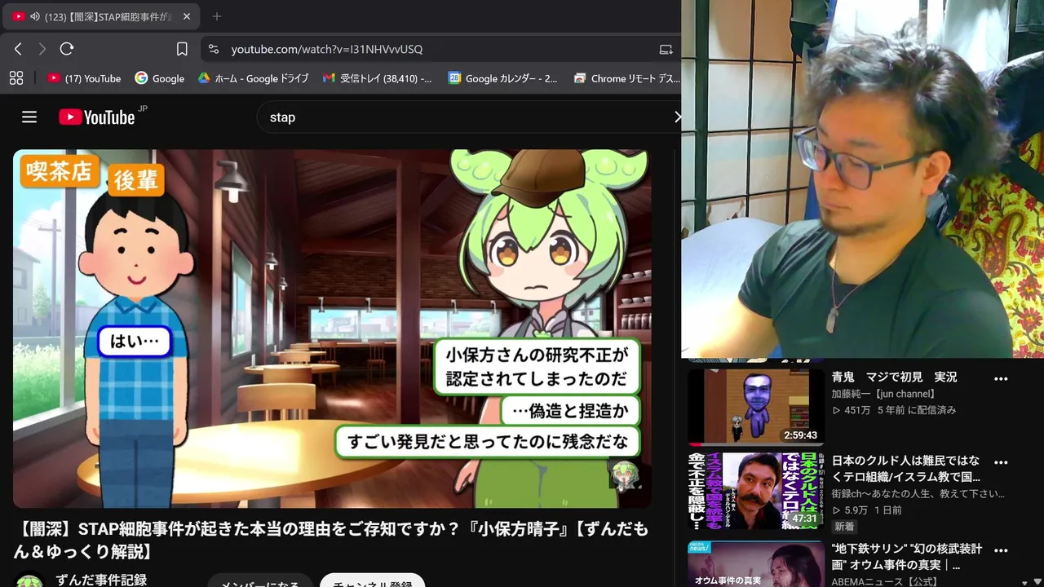
Task: Open the ずんだ事件記録 channel avatar
Action: [29, 581]
